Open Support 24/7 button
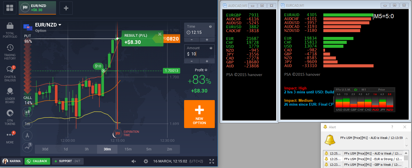The height and width of the screenshot is (168, 412). [x=68, y=161]
